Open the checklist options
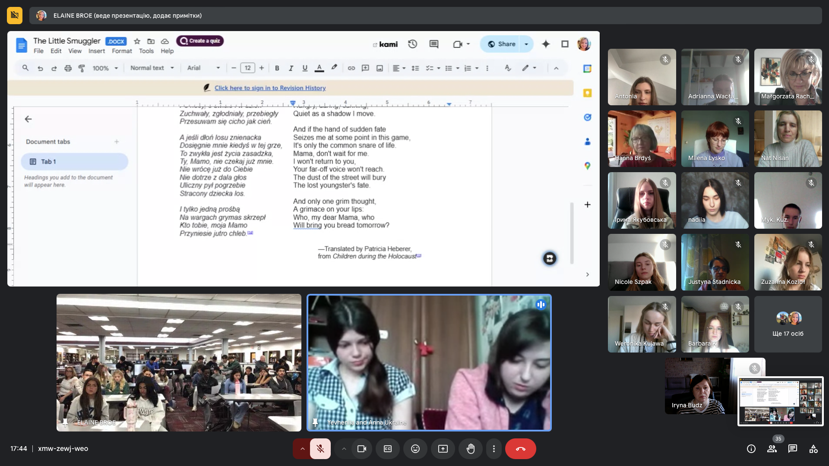The image size is (829, 466). 433,68
